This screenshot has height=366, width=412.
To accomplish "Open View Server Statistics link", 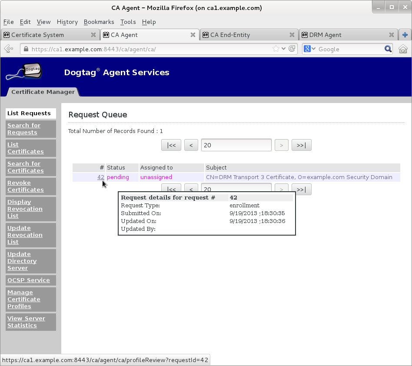I will [26, 322].
